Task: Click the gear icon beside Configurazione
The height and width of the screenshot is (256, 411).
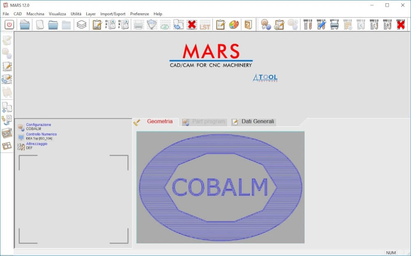Action: click(21, 128)
